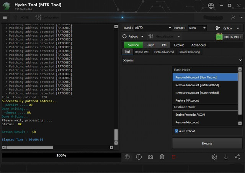The height and width of the screenshot is (173, 245).
Task: Click the operations list scroll down arrow
Action: point(240,123)
